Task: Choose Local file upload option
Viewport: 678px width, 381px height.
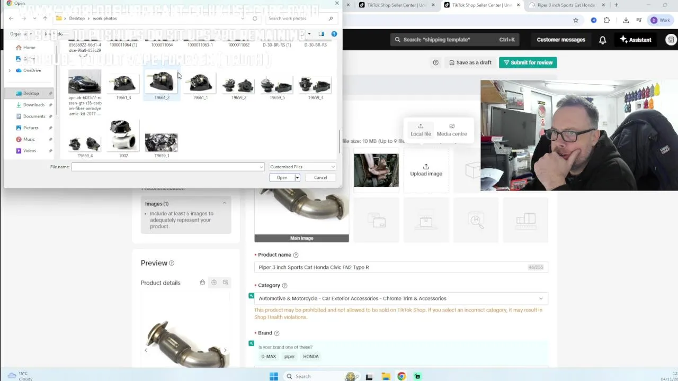Action: pyautogui.click(x=421, y=130)
